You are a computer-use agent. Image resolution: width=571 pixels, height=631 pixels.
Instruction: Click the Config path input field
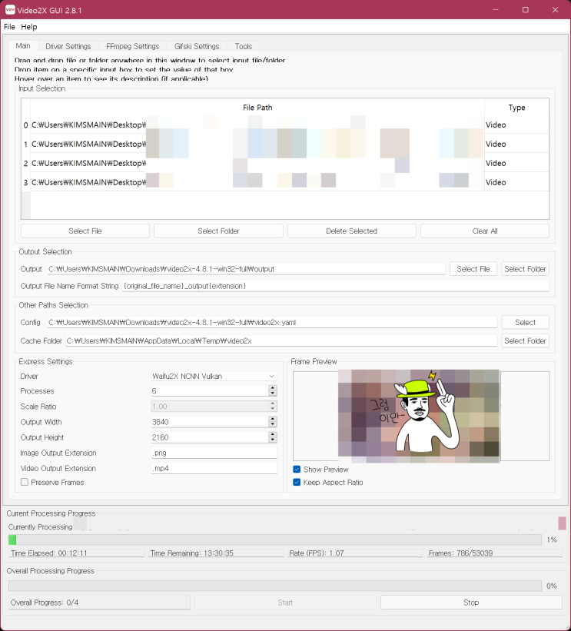272,322
